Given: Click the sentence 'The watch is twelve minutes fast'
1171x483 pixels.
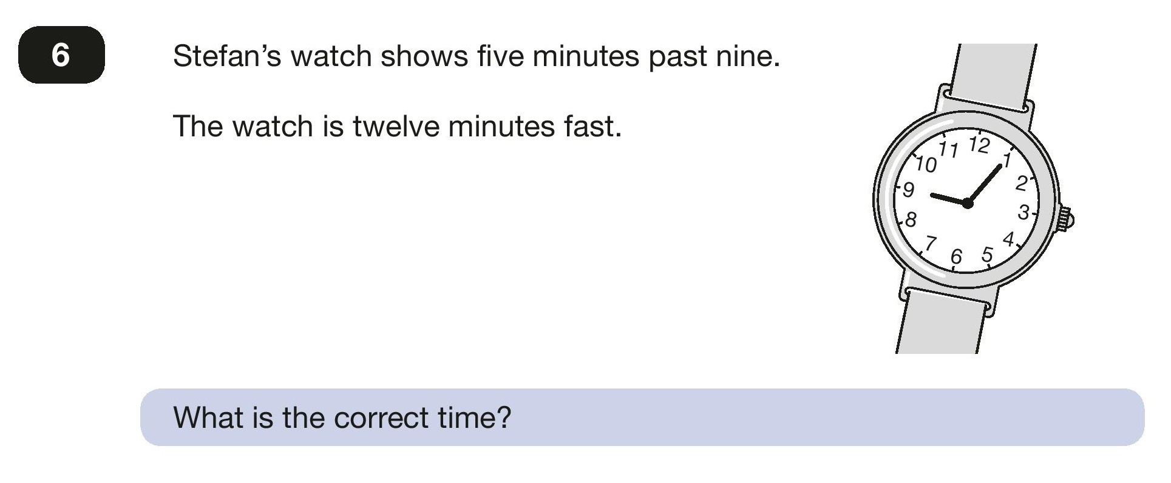Looking at the screenshot, I should click(398, 126).
